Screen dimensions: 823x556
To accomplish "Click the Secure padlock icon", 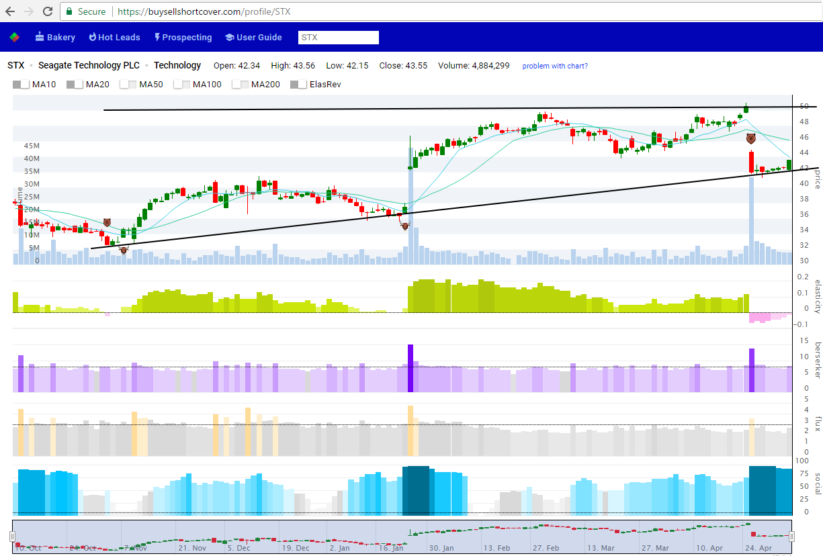I will click(x=69, y=11).
